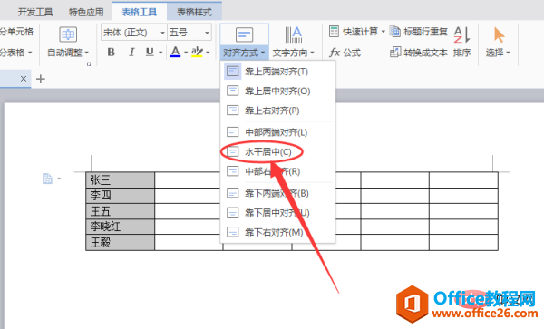Click the A-Z 排序 sort icon
Image resolution: width=544 pixels, height=329 pixels.
pos(461,34)
